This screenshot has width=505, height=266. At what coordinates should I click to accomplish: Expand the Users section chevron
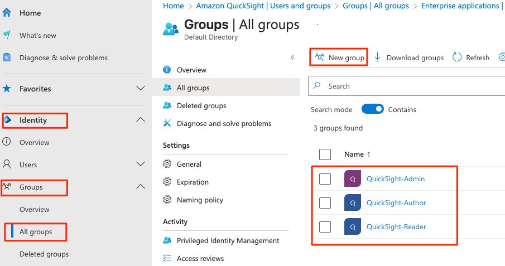(x=141, y=164)
